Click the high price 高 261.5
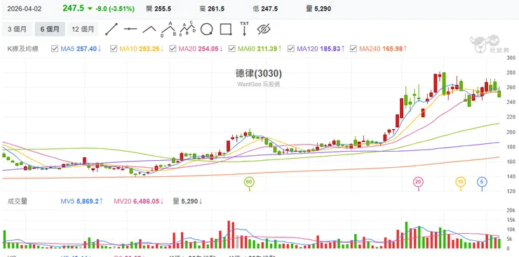This screenshot has width=519, height=257. tap(212, 9)
